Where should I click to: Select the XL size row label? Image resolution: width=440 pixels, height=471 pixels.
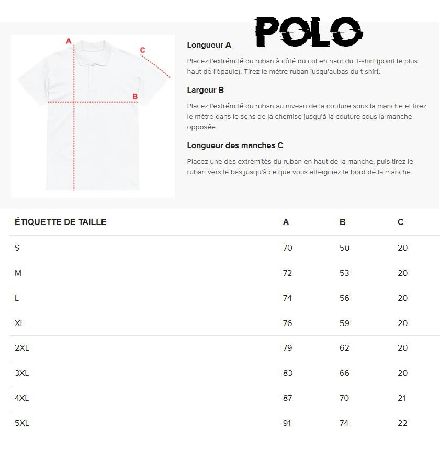(x=19, y=323)
